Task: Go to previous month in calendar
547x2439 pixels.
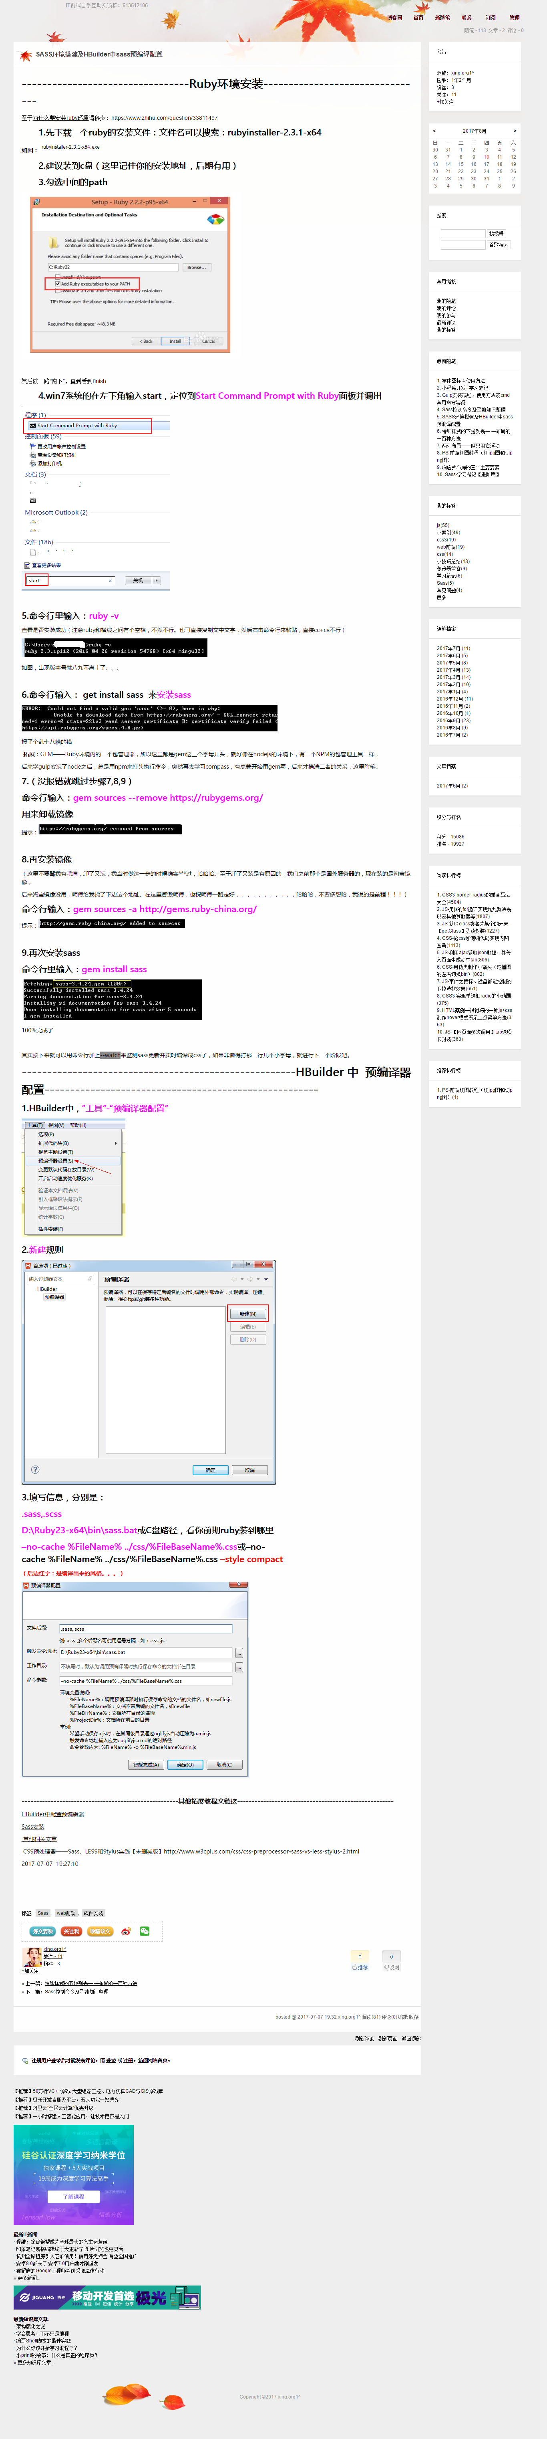Action: pyautogui.click(x=434, y=131)
